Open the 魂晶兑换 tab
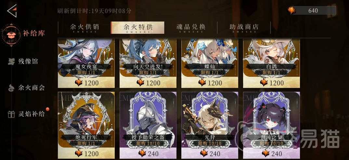The width and height of the screenshot is (349, 160). (191, 28)
